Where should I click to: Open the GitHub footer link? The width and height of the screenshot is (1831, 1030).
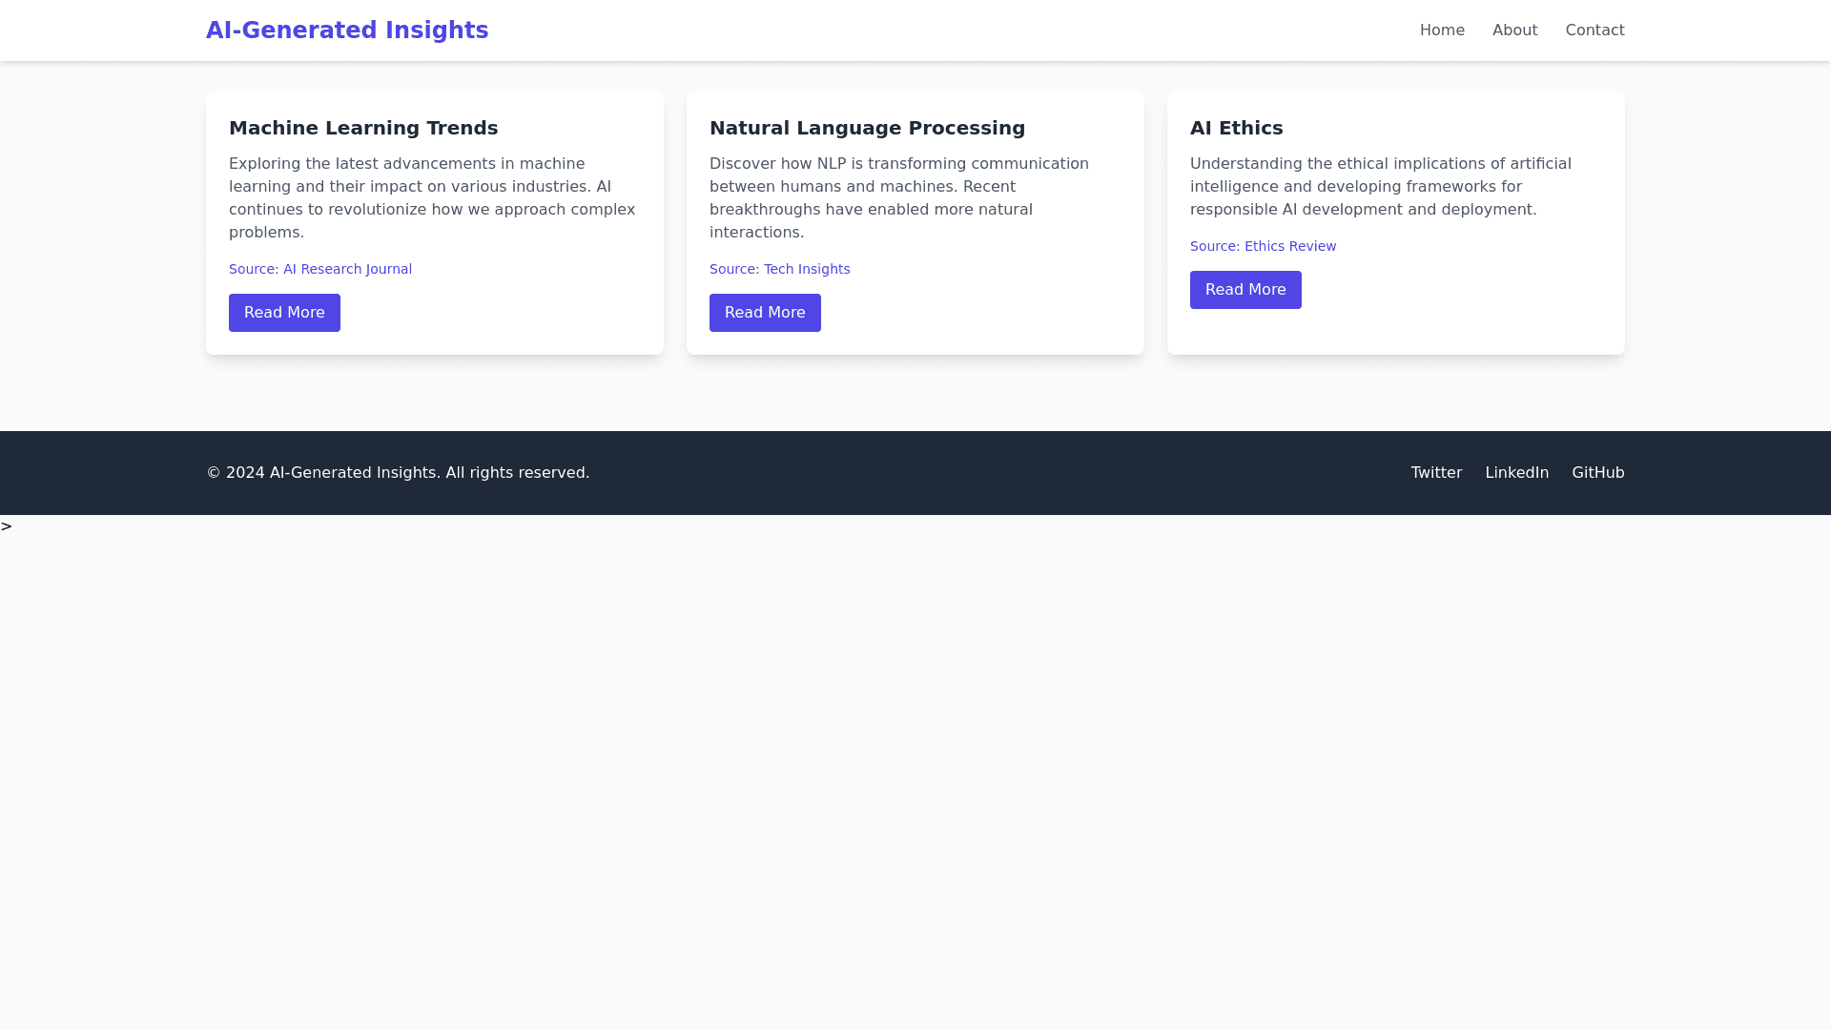(x=1597, y=473)
